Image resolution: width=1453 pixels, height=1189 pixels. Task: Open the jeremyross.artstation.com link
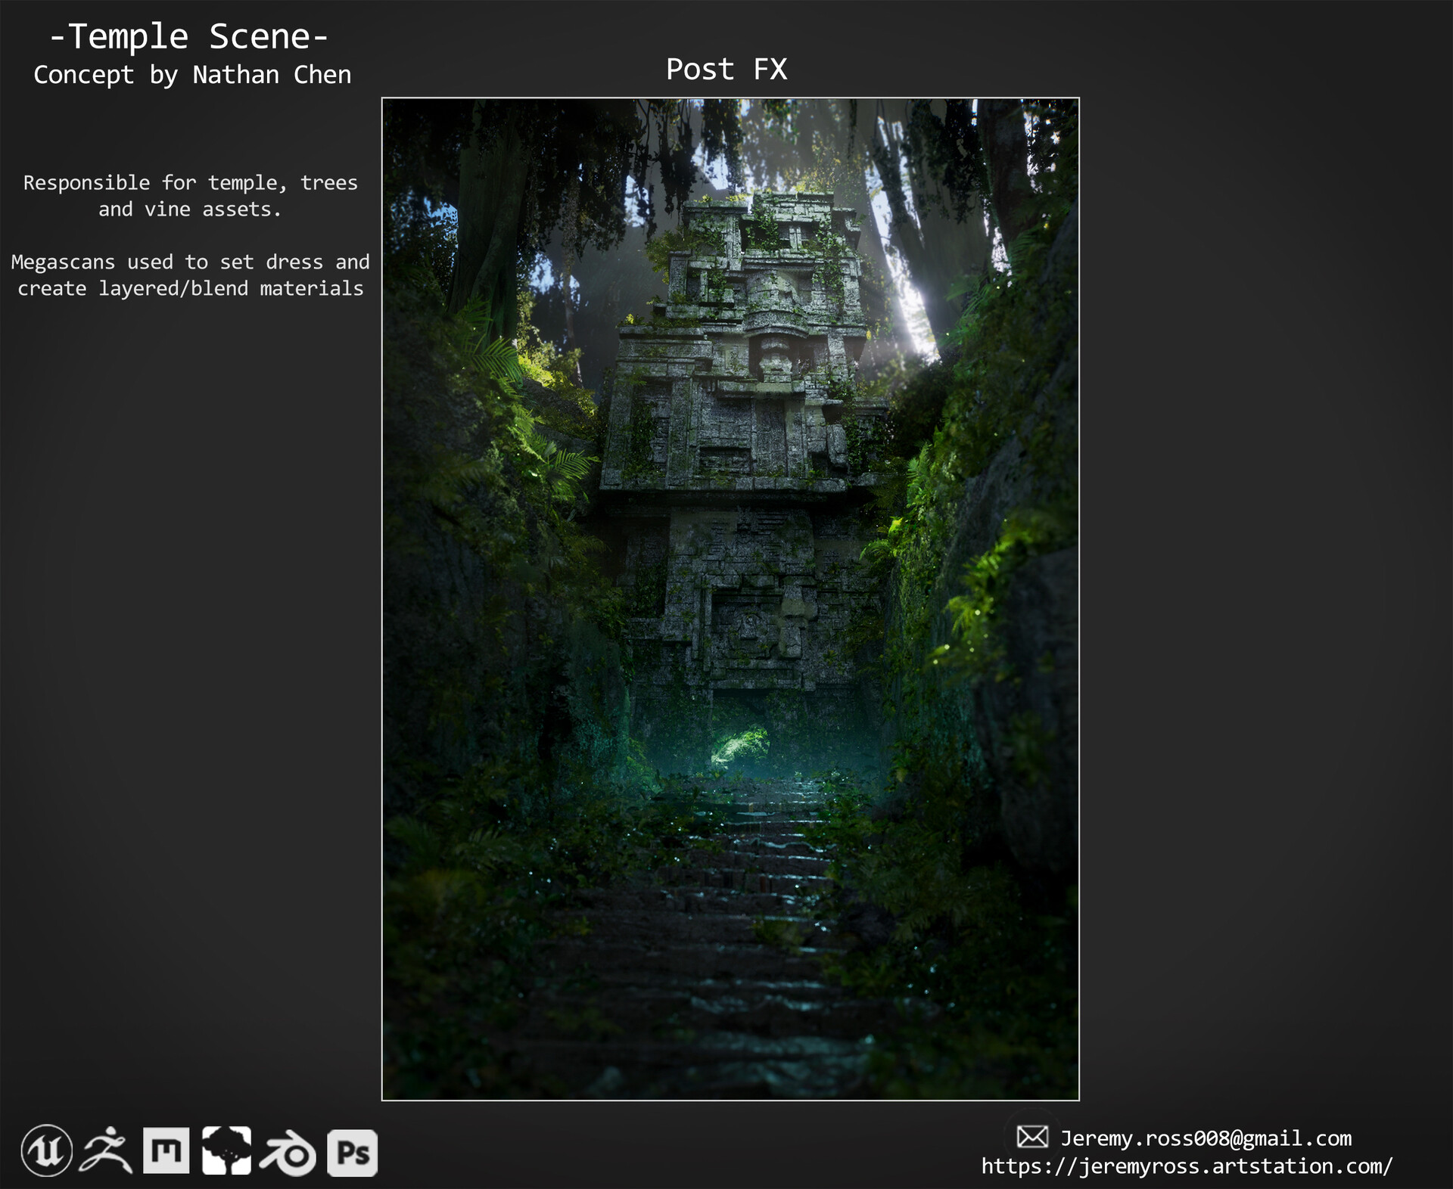[1186, 1166]
